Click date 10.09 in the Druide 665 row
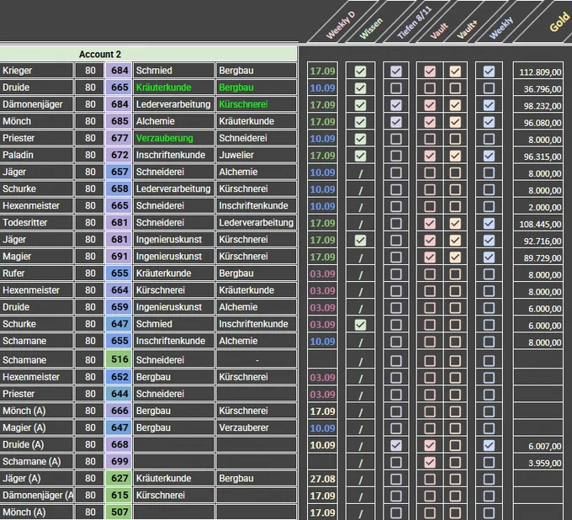 322,88
